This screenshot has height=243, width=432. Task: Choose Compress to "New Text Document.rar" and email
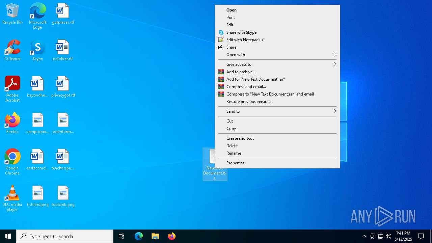point(277,94)
